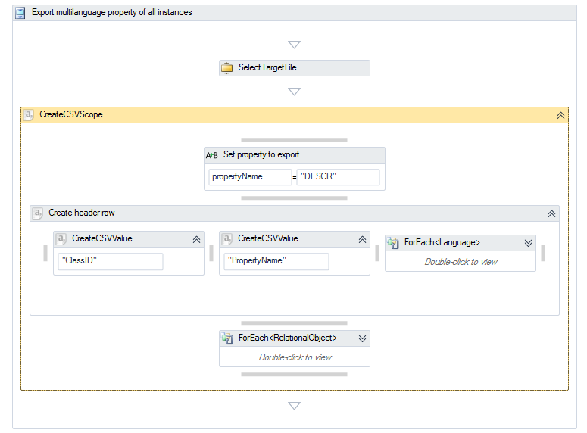This screenshot has height=433, width=587.
Task: Select the CreateCSVScope title text
Action: pyautogui.click(x=71, y=114)
